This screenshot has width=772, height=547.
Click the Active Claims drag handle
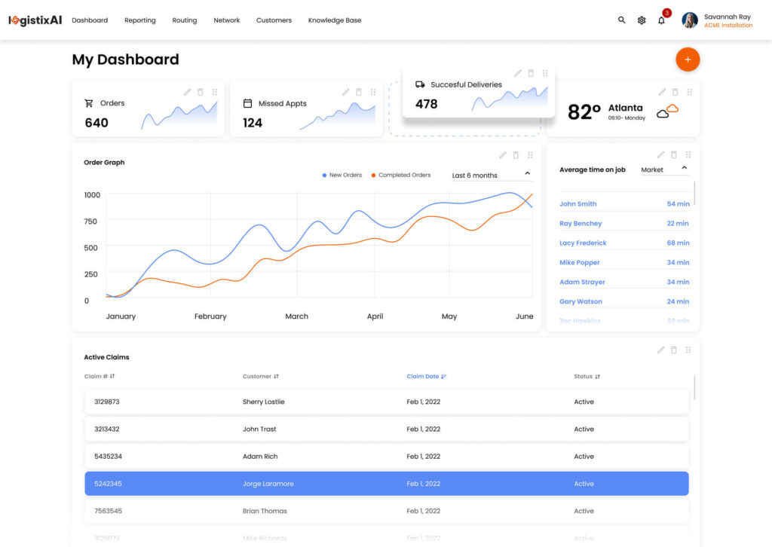[688, 350]
